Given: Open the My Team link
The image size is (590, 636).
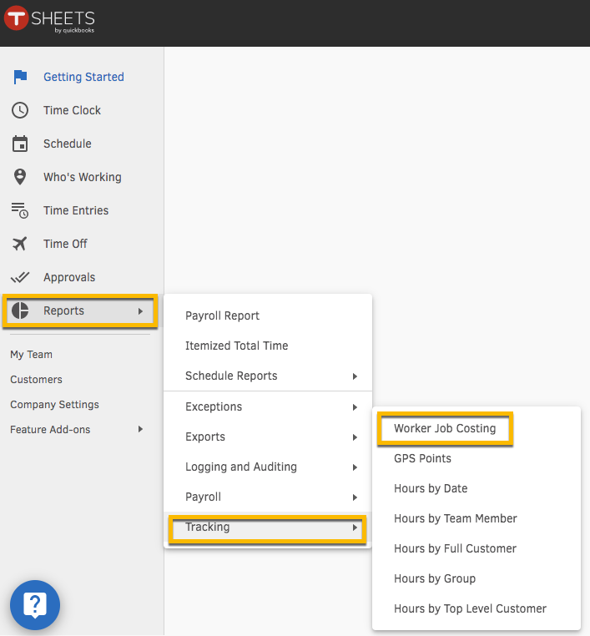Looking at the screenshot, I should click(x=31, y=355).
